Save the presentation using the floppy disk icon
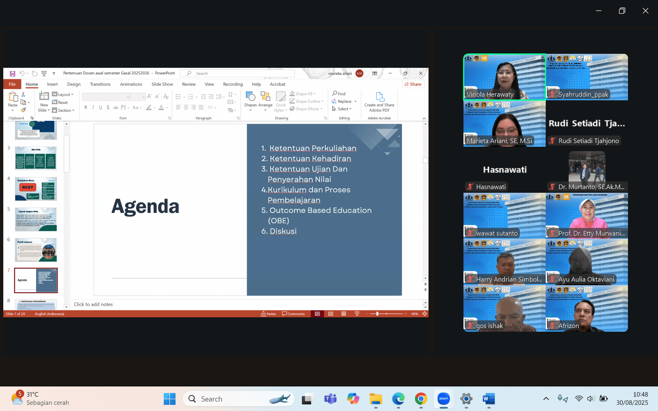Image resolution: width=658 pixels, height=411 pixels. [12, 74]
